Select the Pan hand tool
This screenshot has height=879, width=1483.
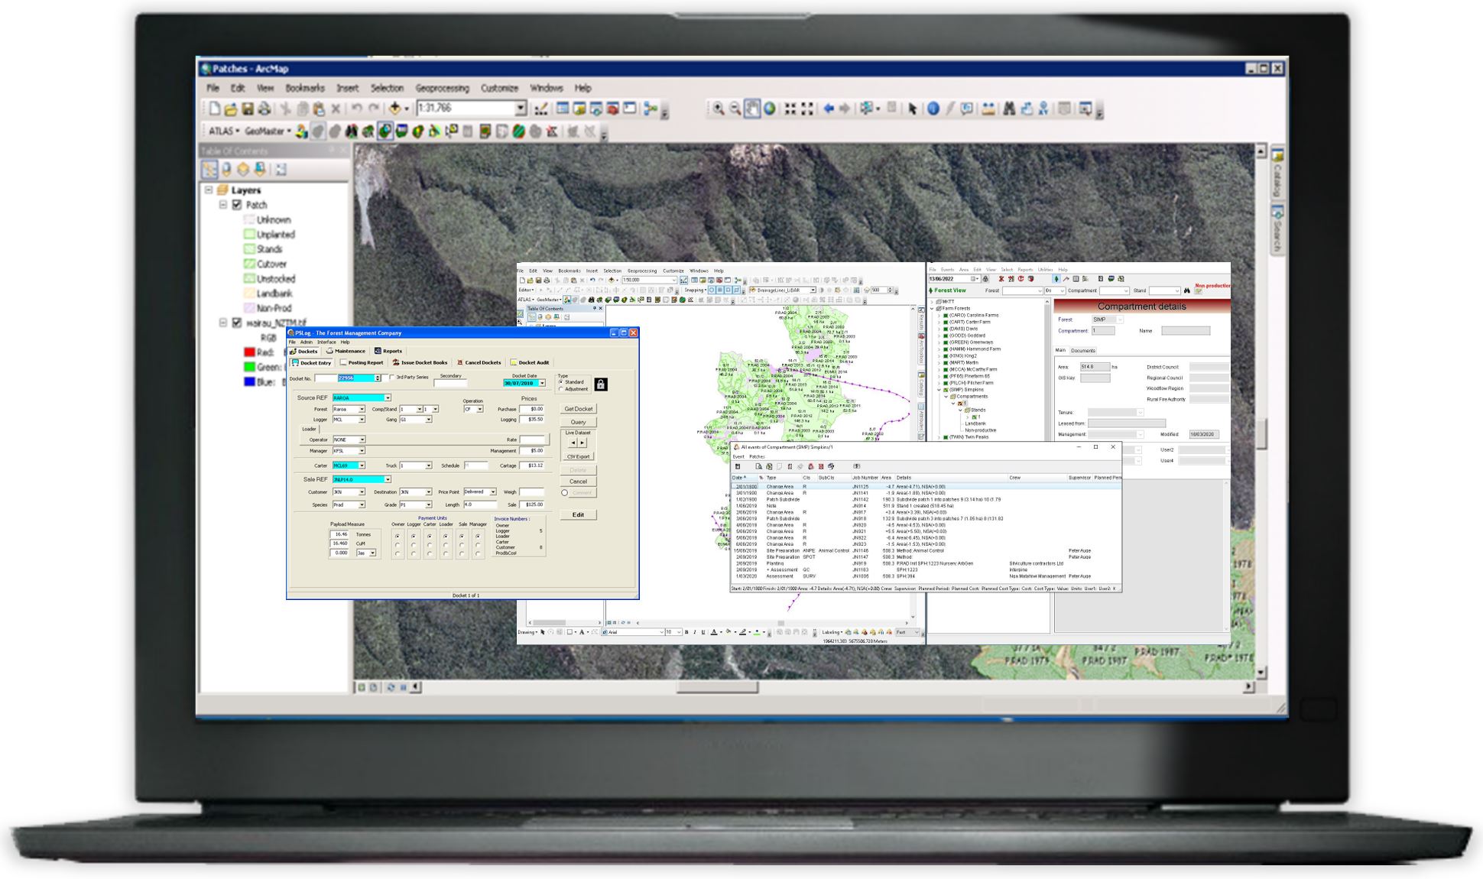[752, 109]
